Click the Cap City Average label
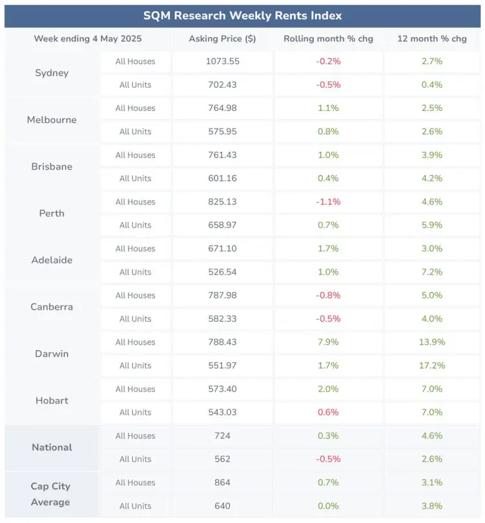This screenshot has height=523, width=485. click(x=50, y=495)
